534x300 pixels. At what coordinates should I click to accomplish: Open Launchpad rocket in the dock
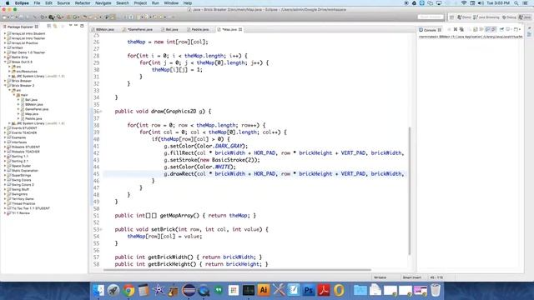pos(113,291)
